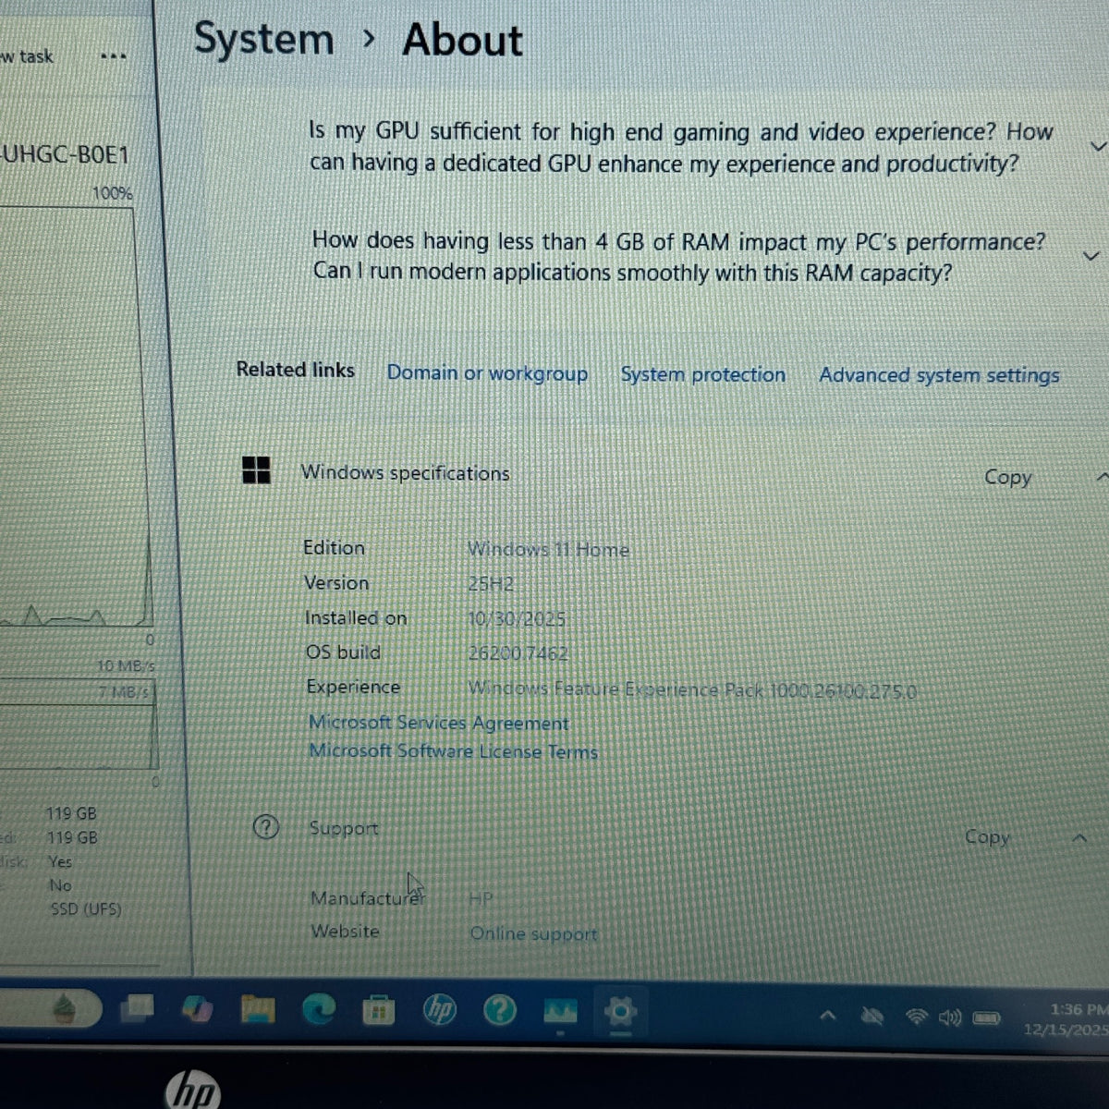This screenshot has width=1109, height=1109.
Task: Click the Related links label
Action: click(x=295, y=370)
